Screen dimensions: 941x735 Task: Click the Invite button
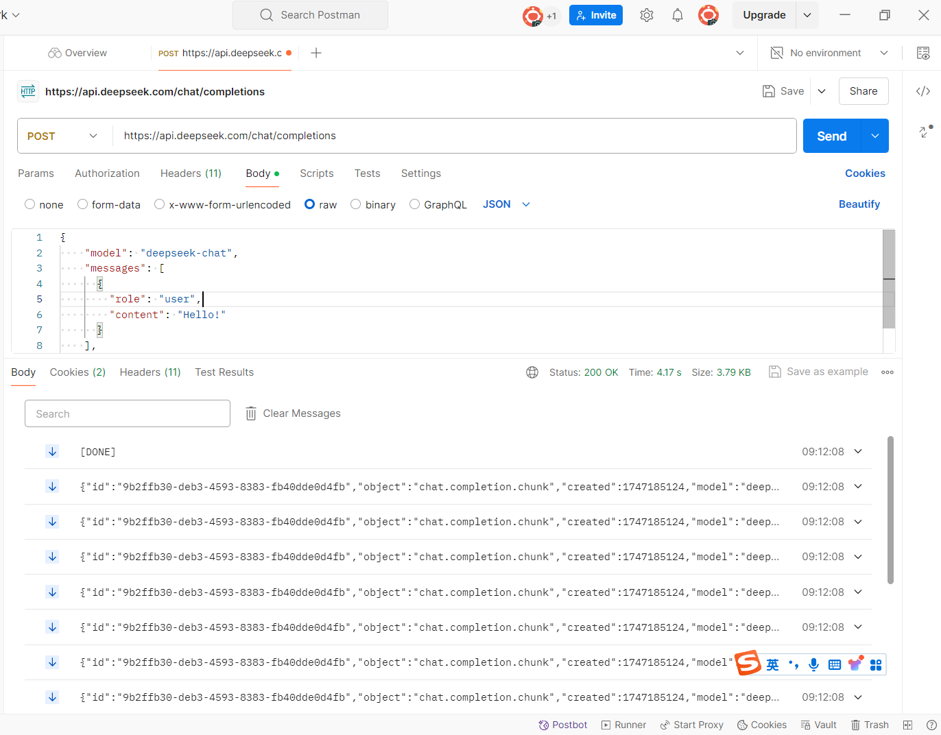[596, 15]
